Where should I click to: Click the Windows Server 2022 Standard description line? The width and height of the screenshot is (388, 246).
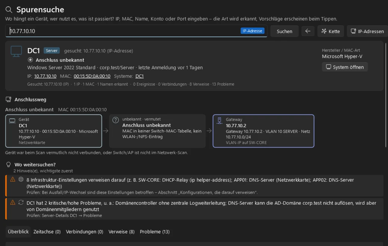pyautogui.click(x=115, y=68)
